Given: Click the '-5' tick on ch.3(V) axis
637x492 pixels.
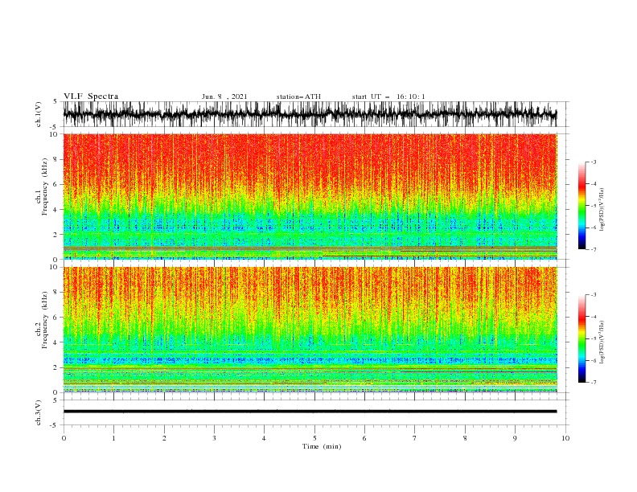Looking at the screenshot, I should 54,425.
